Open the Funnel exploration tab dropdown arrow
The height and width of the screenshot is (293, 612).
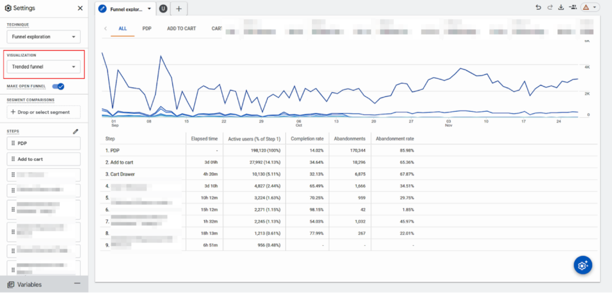click(149, 8)
